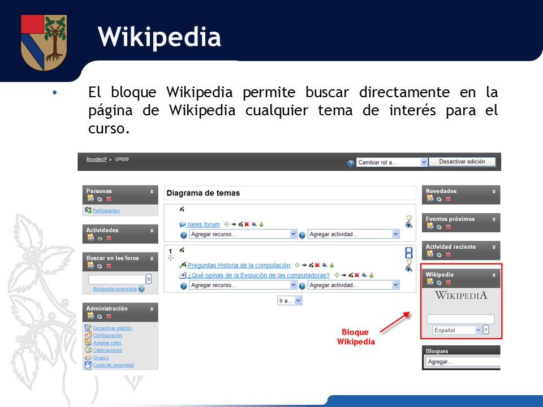This screenshot has width=543, height=407.
Task: Open the Participantes link
Action: 106,210
